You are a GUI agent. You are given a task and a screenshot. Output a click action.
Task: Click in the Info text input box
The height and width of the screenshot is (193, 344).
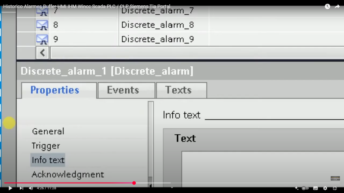[x=263, y=169]
